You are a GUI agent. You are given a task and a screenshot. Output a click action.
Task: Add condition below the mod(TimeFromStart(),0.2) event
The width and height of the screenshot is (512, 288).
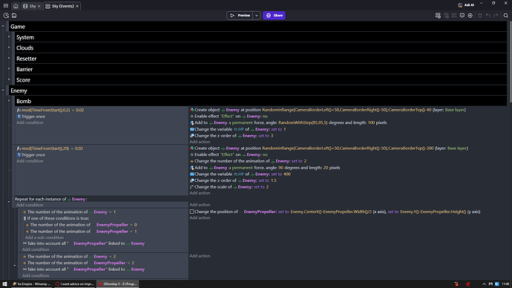(x=30, y=122)
